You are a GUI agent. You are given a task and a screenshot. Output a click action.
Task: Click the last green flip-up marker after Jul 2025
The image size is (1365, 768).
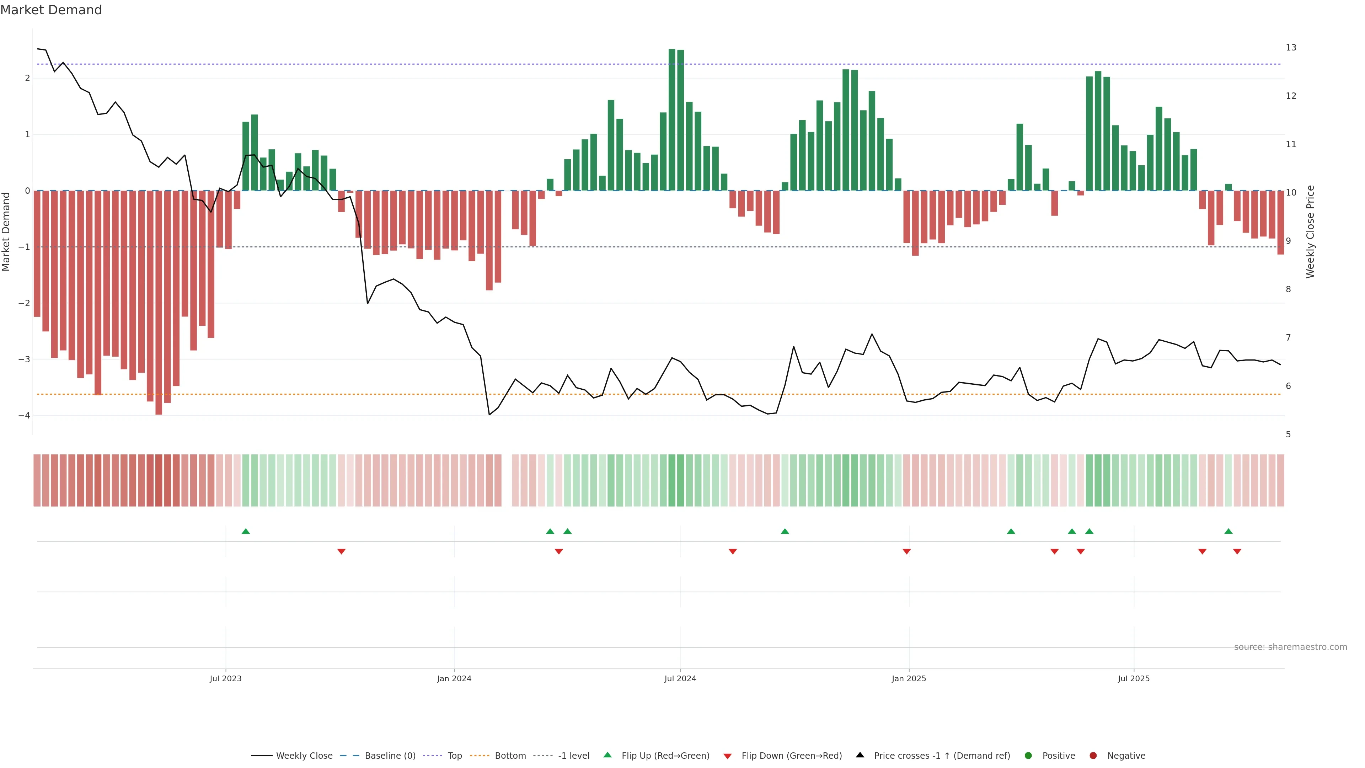[x=1228, y=531]
